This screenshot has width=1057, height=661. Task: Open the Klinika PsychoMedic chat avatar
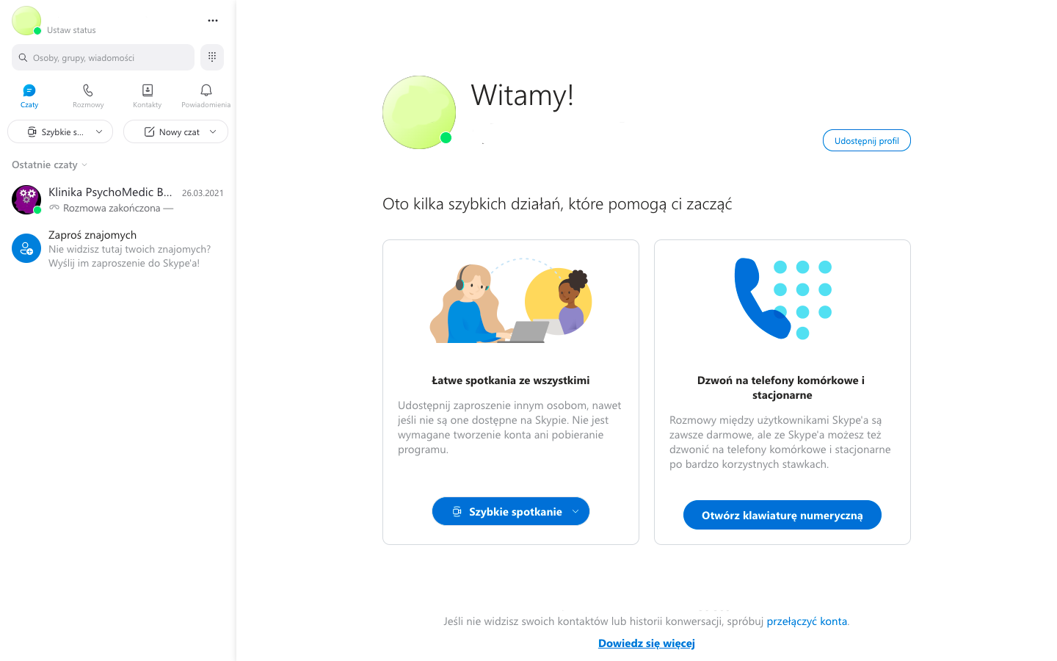pyautogui.click(x=26, y=200)
